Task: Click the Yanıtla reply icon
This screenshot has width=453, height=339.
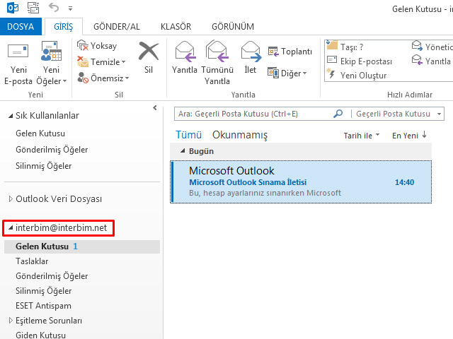Action: coord(185,52)
